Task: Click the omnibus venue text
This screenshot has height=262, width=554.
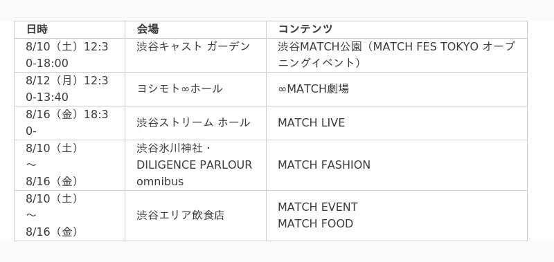Action: (x=160, y=182)
